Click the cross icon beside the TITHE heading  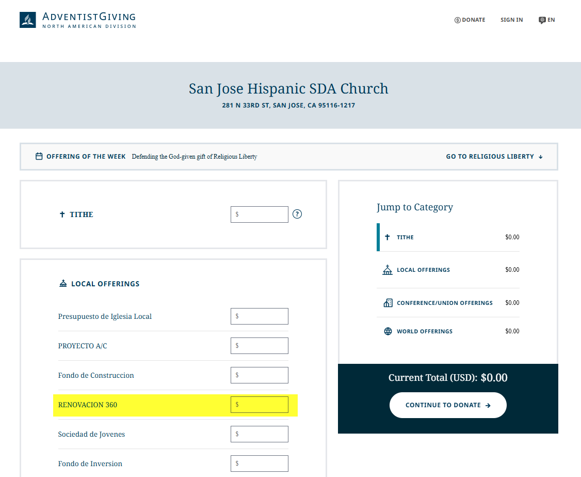click(62, 214)
